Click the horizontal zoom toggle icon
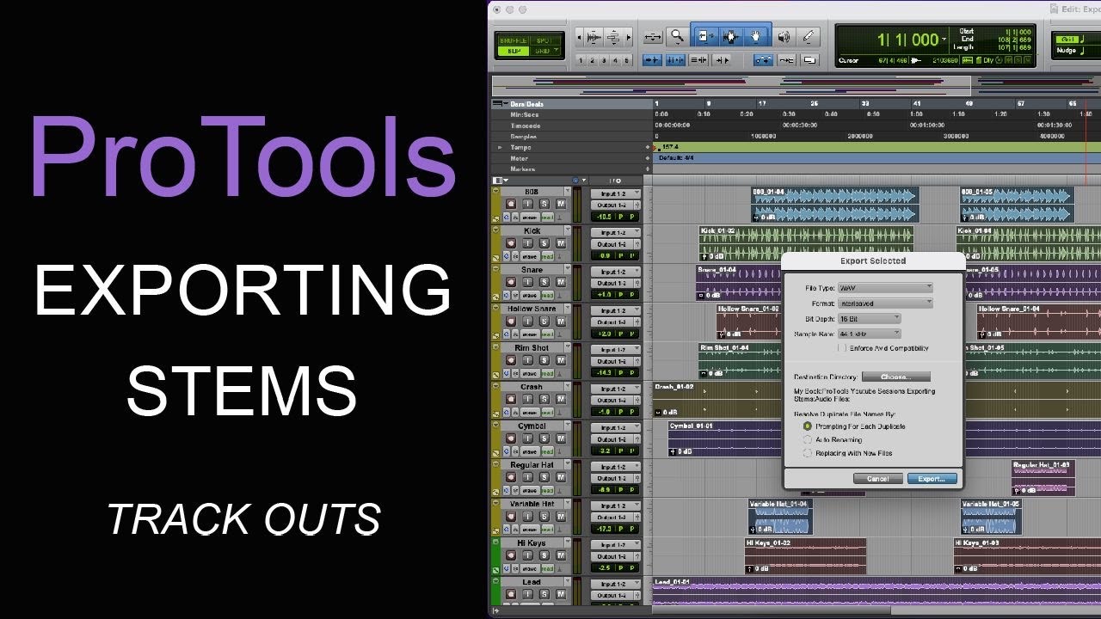Image resolution: width=1101 pixels, height=619 pixels. pyautogui.click(x=653, y=37)
